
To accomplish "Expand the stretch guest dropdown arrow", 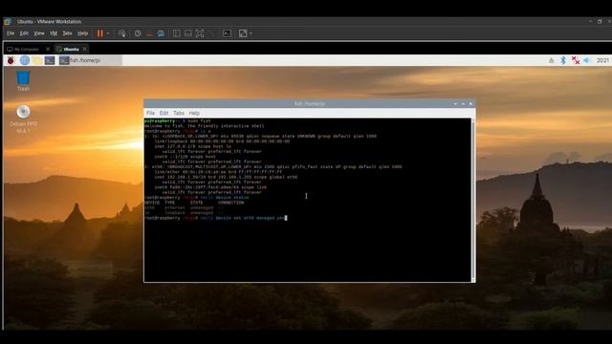I will pos(251,33).
